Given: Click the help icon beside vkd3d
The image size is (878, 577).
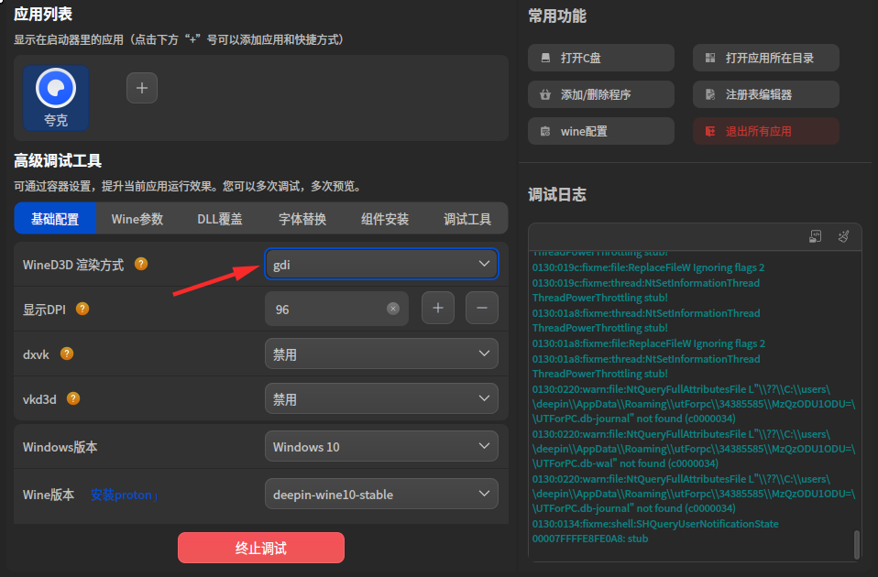Looking at the screenshot, I should pos(72,397).
